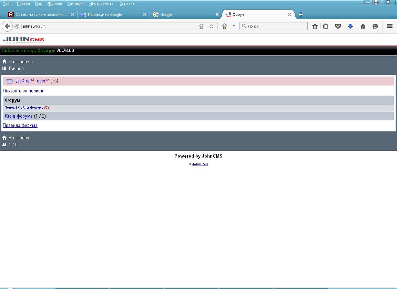Click the Кто в форуме link
The image size is (397, 289).
click(x=19, y=116)
